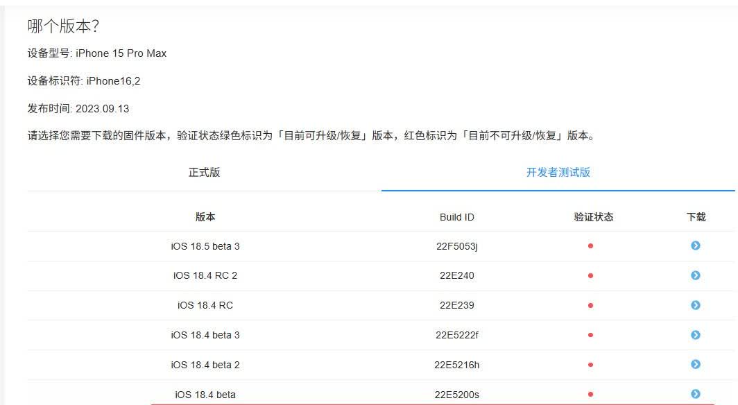Select the iOS 18.4 beta 3 version cell
Screen dimensions: 738x405
pos(205,335)
